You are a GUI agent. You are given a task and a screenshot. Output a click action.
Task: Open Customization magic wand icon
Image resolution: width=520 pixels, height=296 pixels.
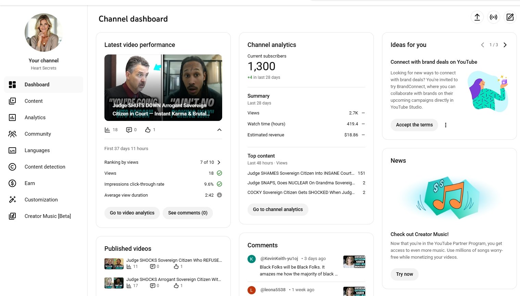(12, 200)
